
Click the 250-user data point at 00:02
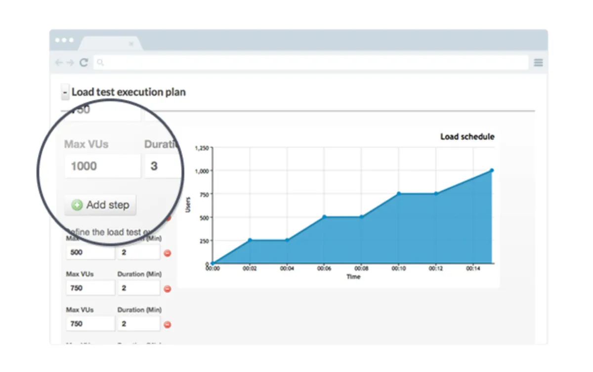click(250, 240)
